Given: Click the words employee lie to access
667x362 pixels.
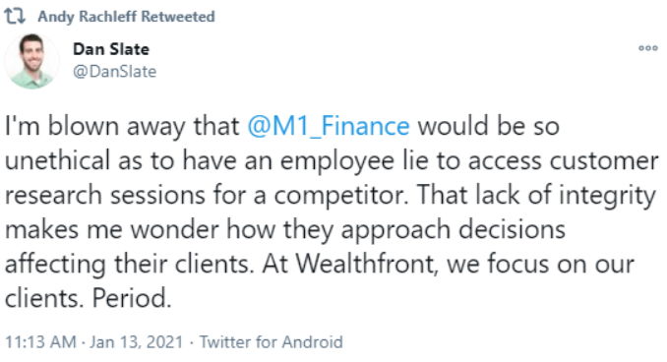Looking at the screenshot, I should pyautogui.click(x=411, y=161).
